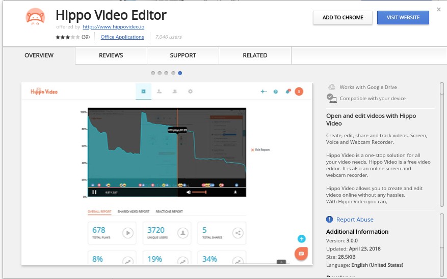Open the VISIT WEBSITE button
Image resolution: width=447 pixels, height=279 pixels.
[x=403, y=18]
